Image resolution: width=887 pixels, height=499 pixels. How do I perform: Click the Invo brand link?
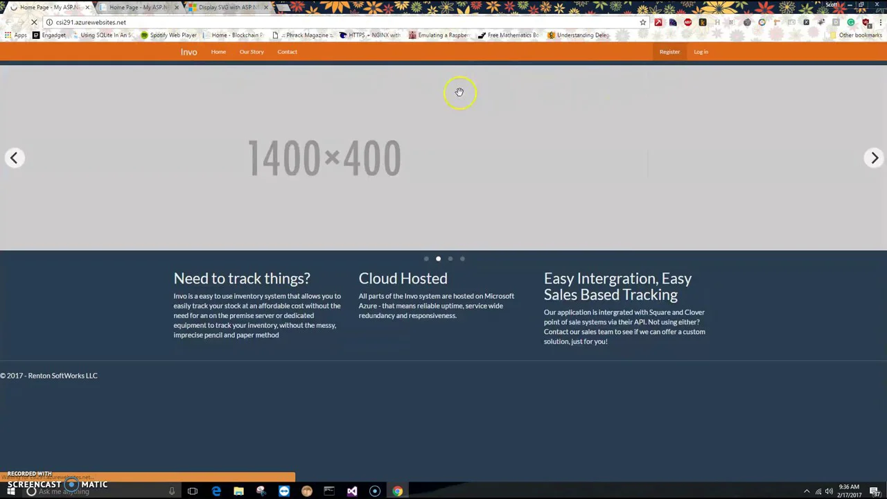[x=189, y=52]
